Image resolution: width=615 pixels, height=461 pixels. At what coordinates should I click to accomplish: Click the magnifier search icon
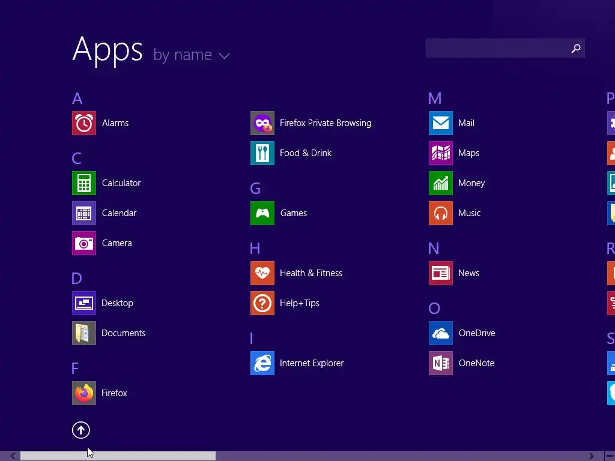tap(576, 48)
